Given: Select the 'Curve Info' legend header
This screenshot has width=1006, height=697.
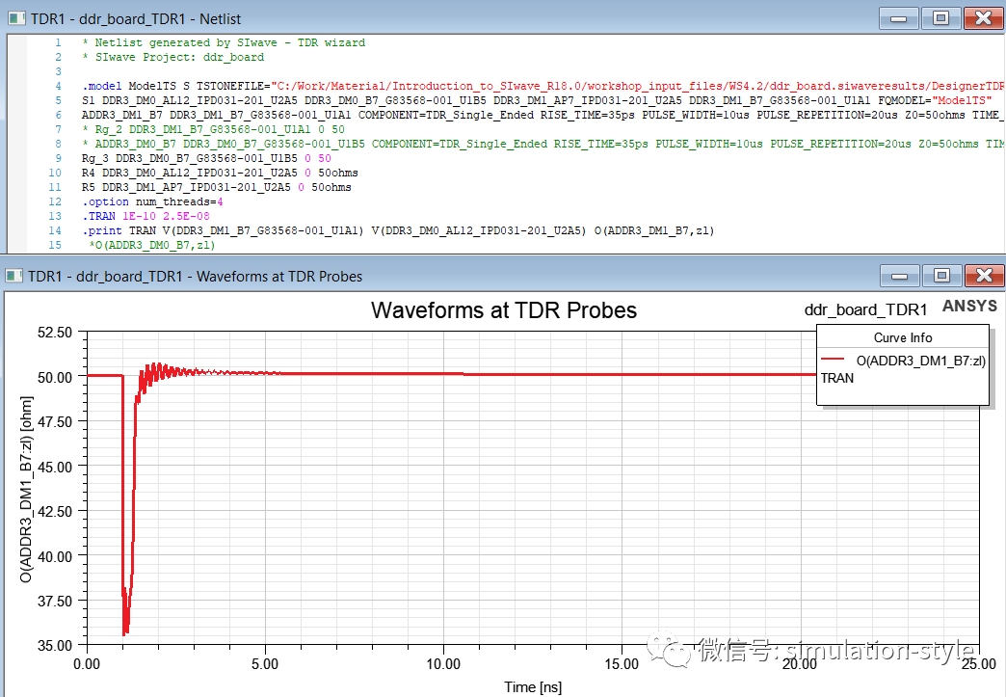Looking at the screenshot, I should [x=902, y=337].
